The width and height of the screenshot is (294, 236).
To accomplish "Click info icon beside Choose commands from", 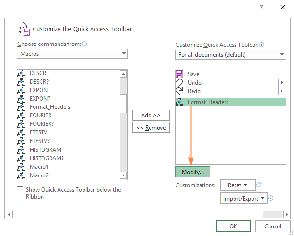I will click(x=84, y=44).
